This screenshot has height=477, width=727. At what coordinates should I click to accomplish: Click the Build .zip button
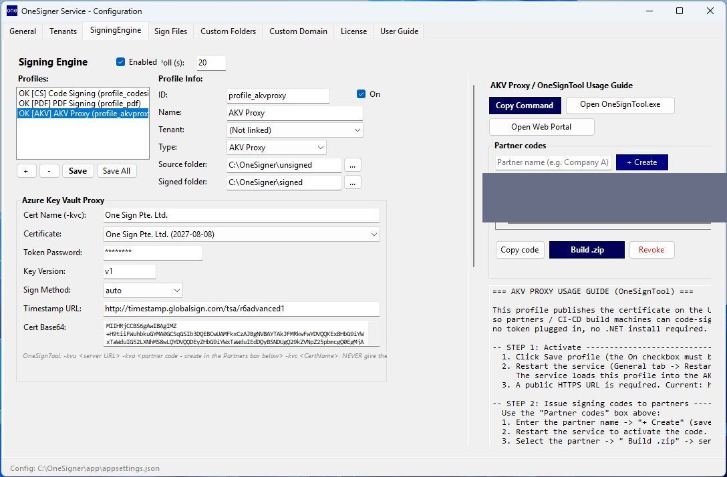(587, 250)
